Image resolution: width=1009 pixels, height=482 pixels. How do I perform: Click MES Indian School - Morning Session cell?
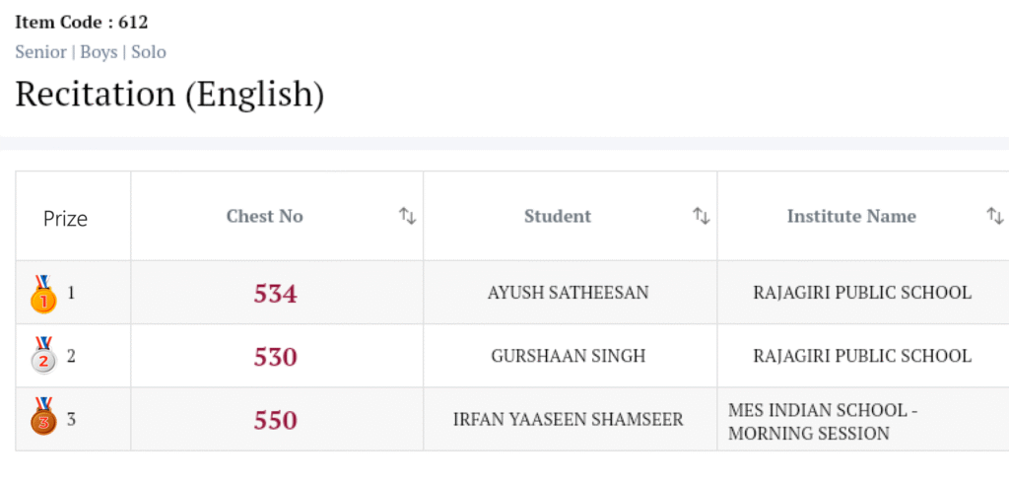click(822, 421)
